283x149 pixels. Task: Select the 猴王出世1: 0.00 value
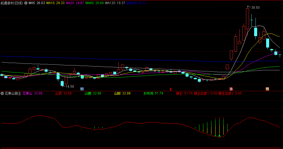(205, 93)
